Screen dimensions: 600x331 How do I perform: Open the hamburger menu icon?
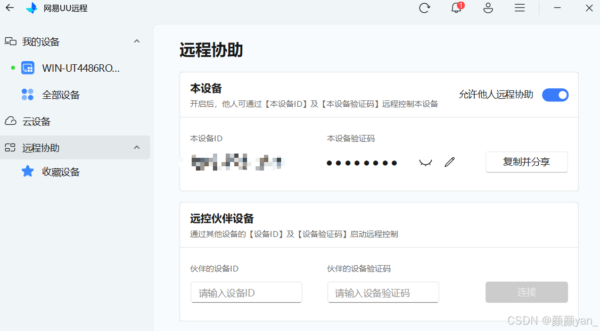click(520, 7)
